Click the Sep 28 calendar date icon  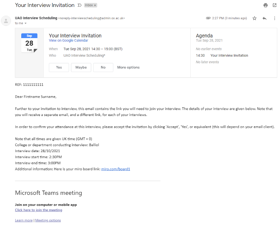coord(29,43)
